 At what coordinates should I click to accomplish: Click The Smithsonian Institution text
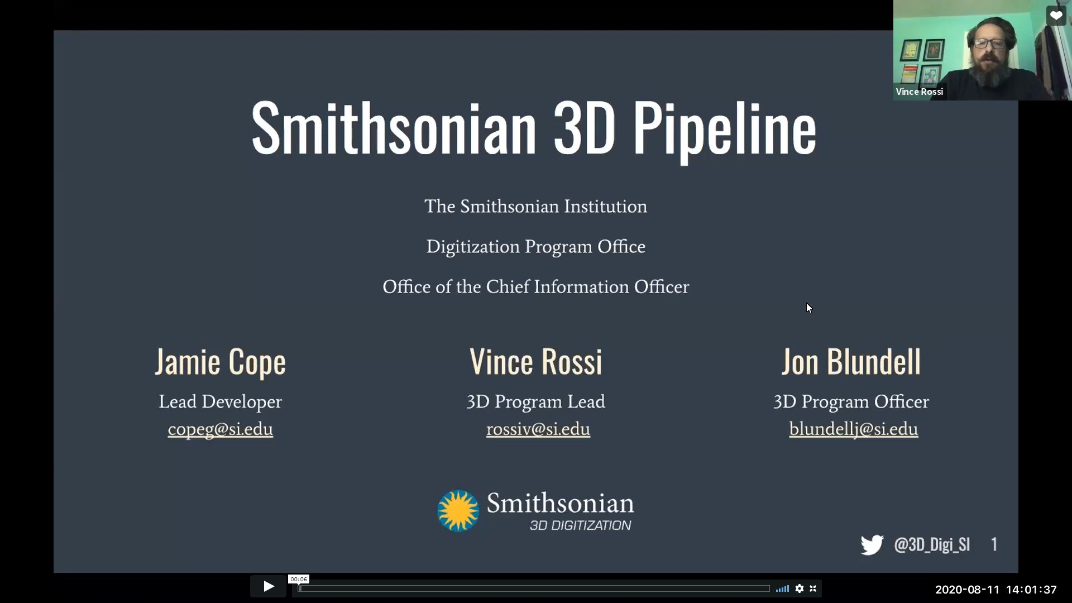coord(535,207)
